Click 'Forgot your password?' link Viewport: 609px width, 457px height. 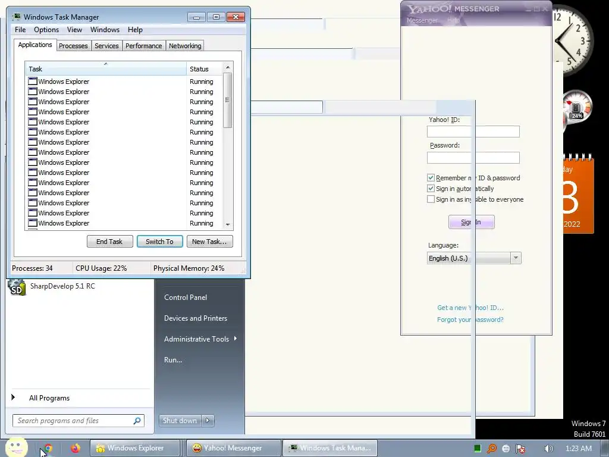[470, 320]
